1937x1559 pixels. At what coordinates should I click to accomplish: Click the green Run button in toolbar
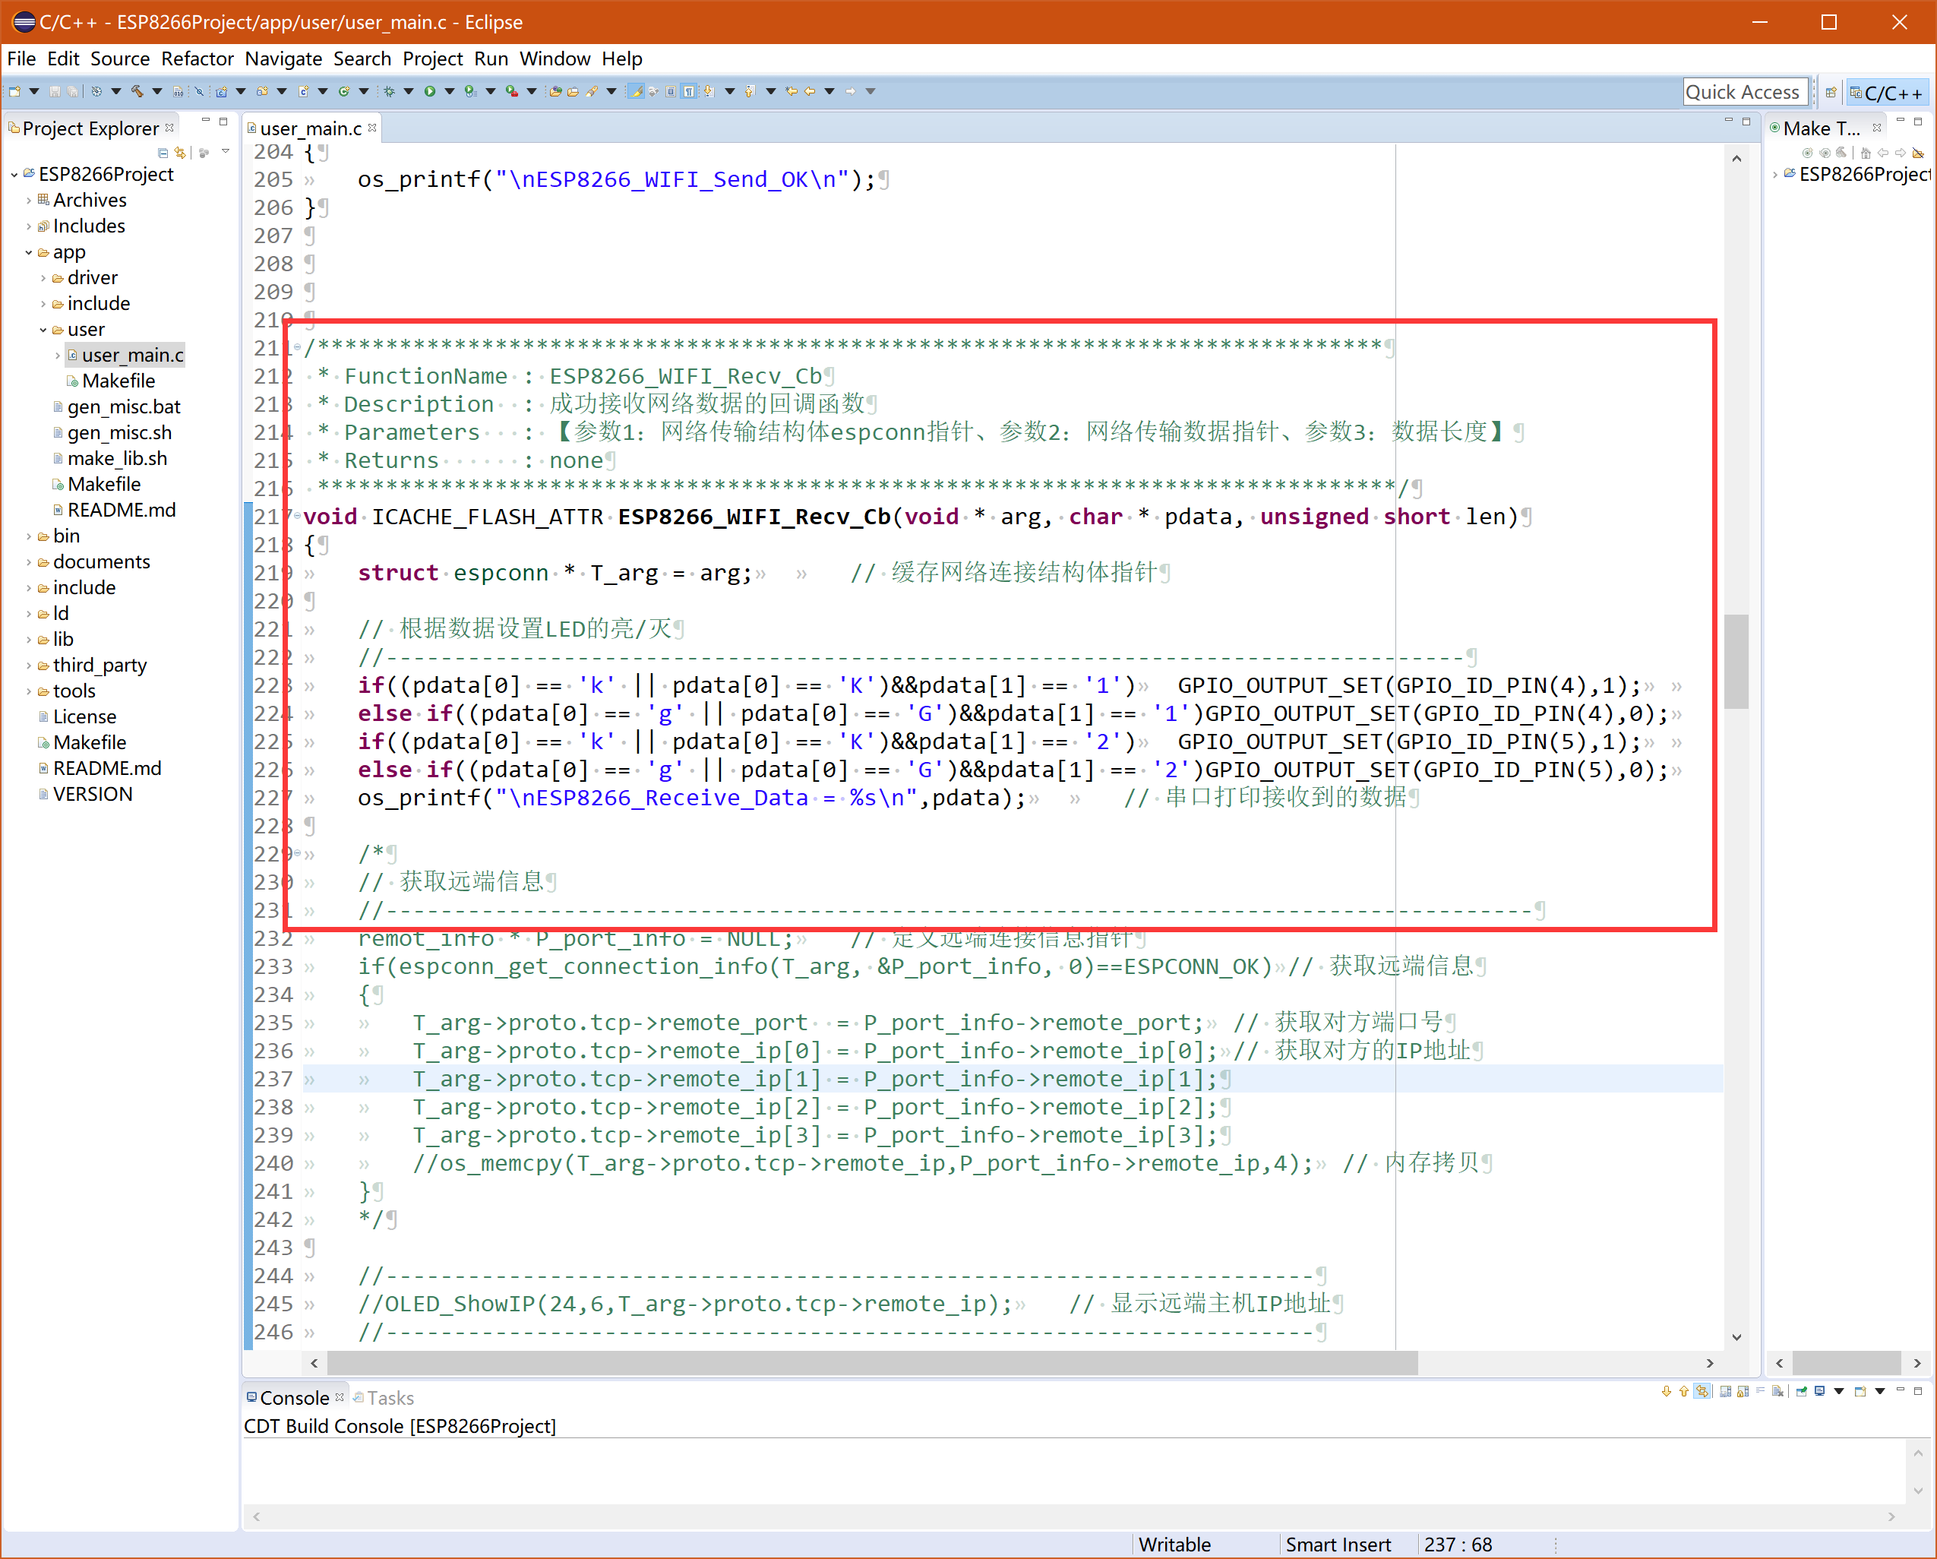pyautogui.click(x=429, y=90)
